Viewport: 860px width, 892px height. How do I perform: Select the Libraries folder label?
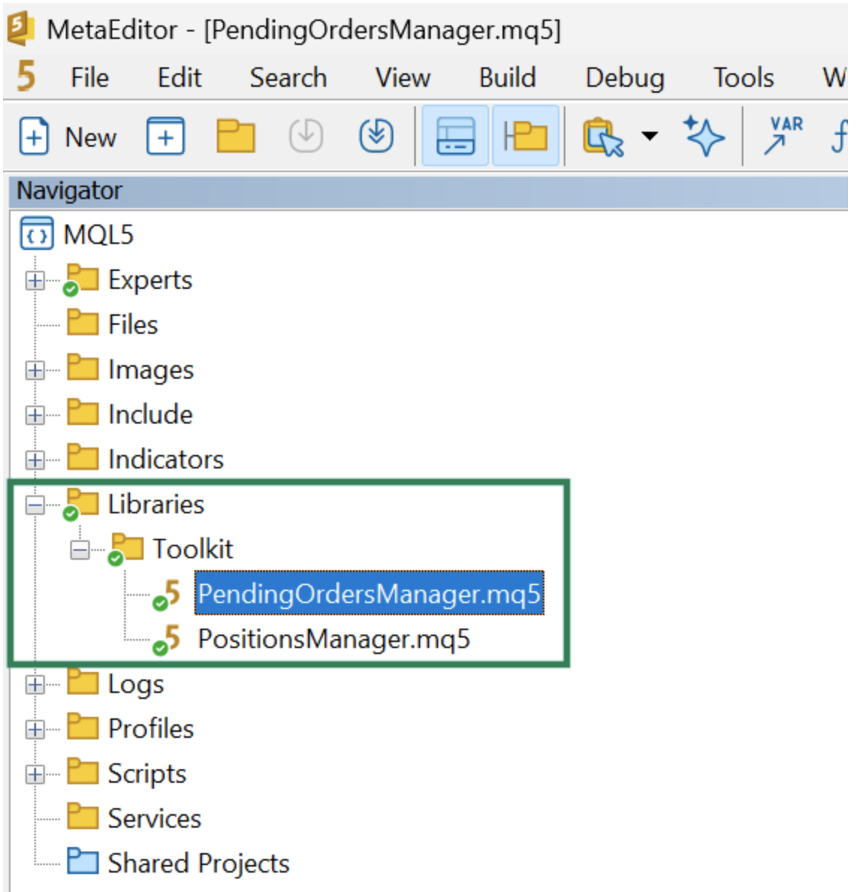(156, 504)
